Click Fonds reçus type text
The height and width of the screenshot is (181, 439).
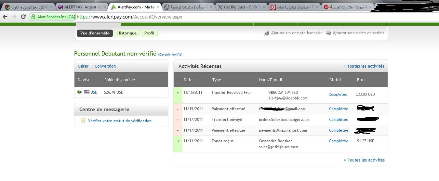pos(222,141)
